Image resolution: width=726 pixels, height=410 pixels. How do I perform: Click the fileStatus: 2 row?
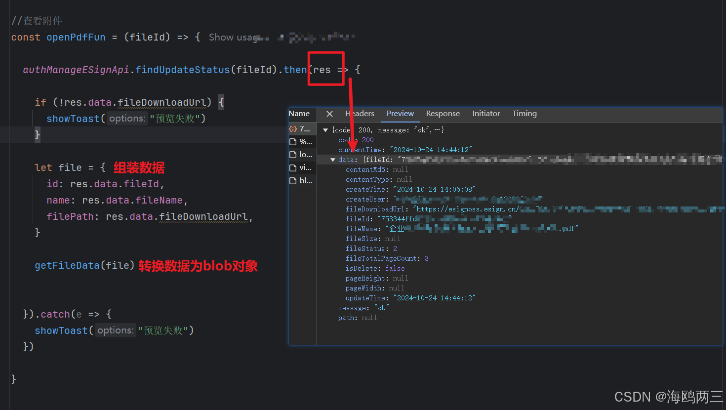click(x=371, y=248)
